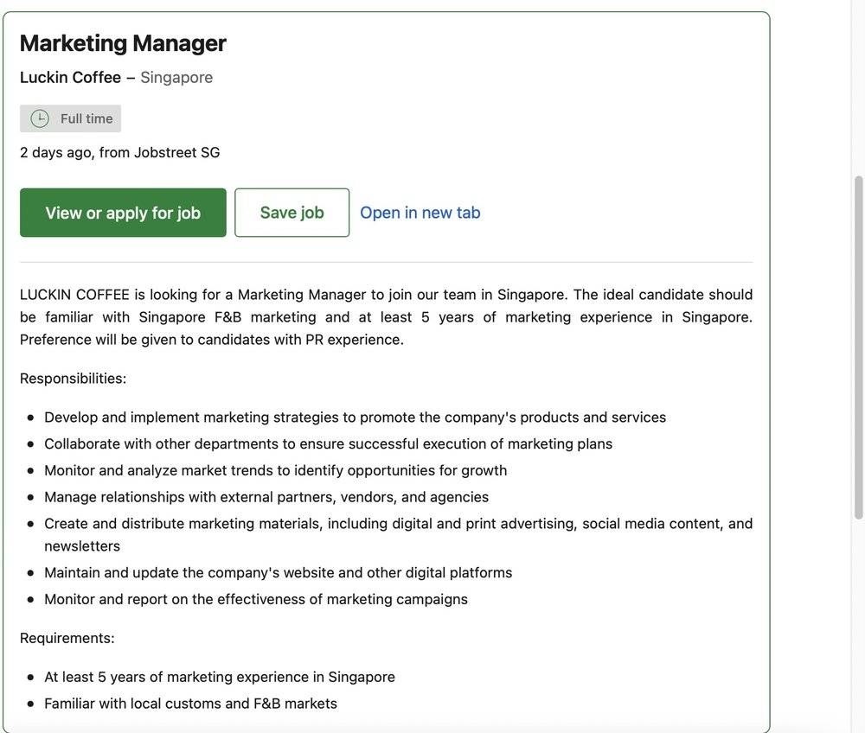
Task: Open the job via Open in new tab link
Action: click(420, 213)
